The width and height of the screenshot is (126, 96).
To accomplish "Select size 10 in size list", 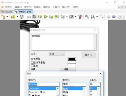I will coord(93,88).
